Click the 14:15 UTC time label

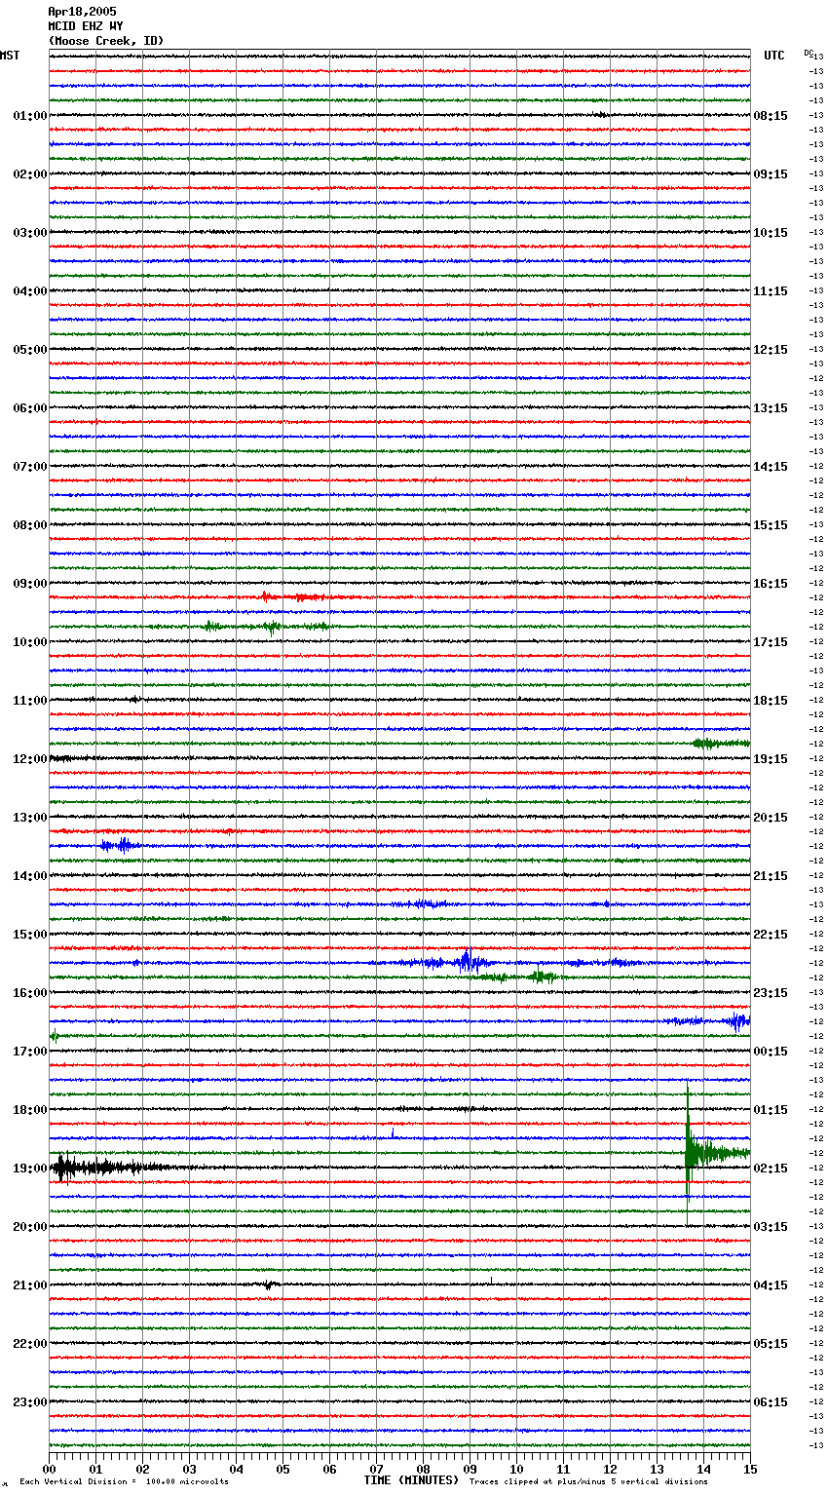771,467
